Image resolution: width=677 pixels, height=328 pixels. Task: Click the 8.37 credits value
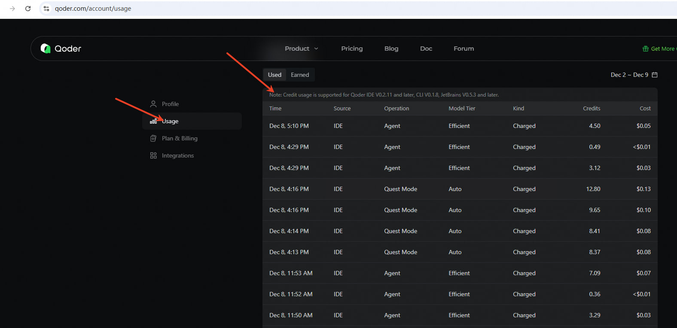point(595,252)
